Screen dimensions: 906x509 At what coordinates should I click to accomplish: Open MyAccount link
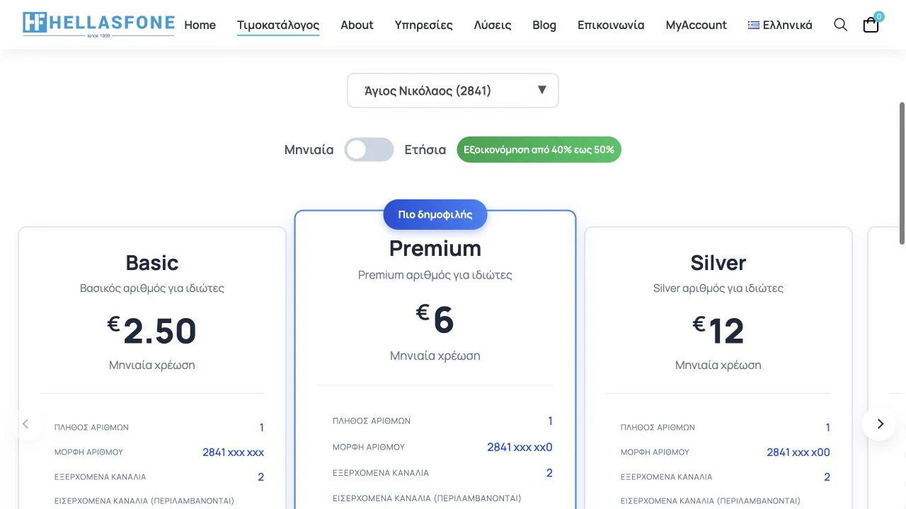[696, 25]
